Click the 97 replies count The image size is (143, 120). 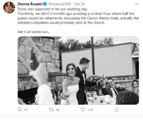(26, 110)
